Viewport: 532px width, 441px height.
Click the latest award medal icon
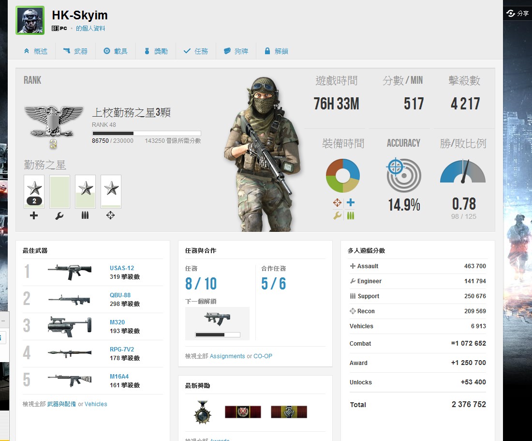pos(203,412)
